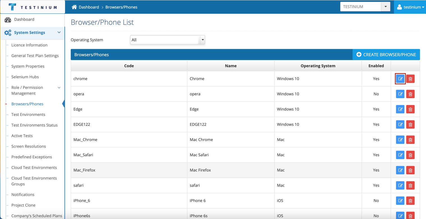Click the Operating System column header

(x=318, y=66)
